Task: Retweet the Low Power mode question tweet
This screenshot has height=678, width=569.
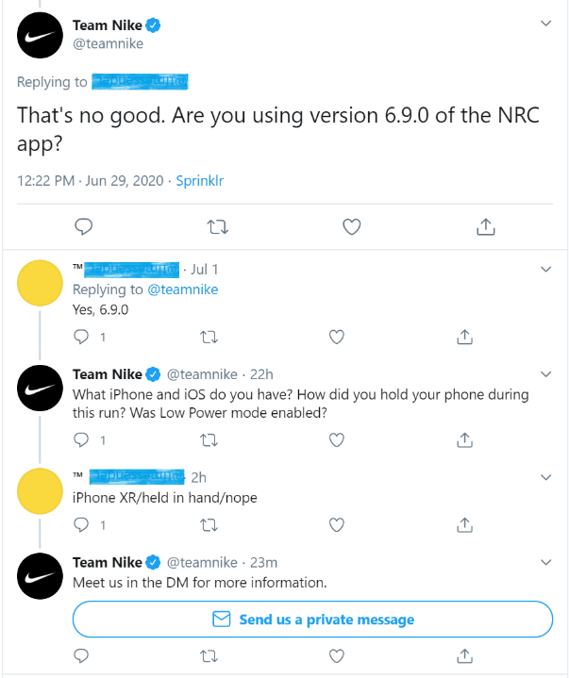Action: (x=209, y=439)
